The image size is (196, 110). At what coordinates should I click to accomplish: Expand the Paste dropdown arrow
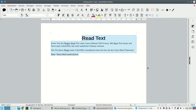[x=56, y=10]
